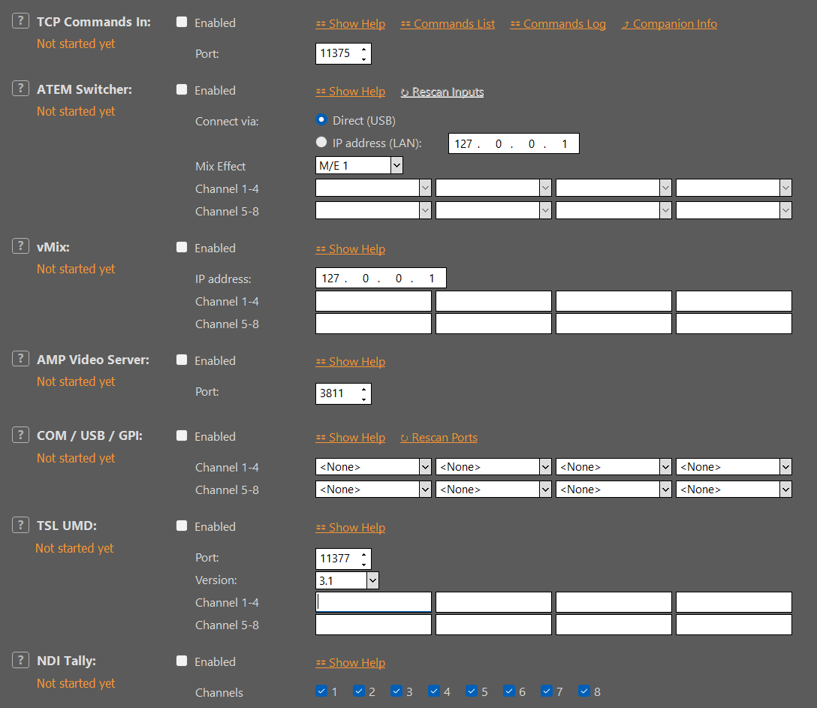Click TSL UMD Channel 5-8 first text field
Screen dimensions: 817x708
(374, 625)
